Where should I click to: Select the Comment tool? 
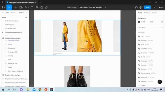click(x=46, y=7)
